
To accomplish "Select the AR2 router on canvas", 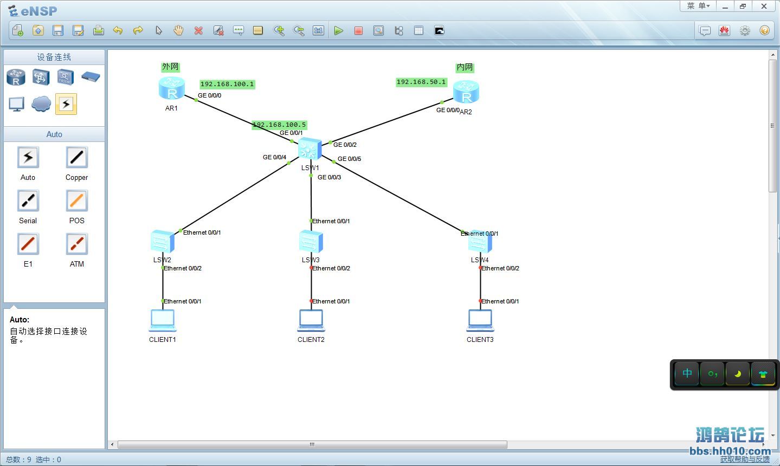I will (466, 92).
